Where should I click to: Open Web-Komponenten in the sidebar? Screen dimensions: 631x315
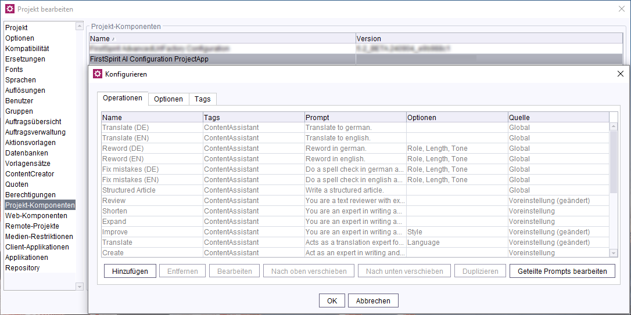pos(40,216)
